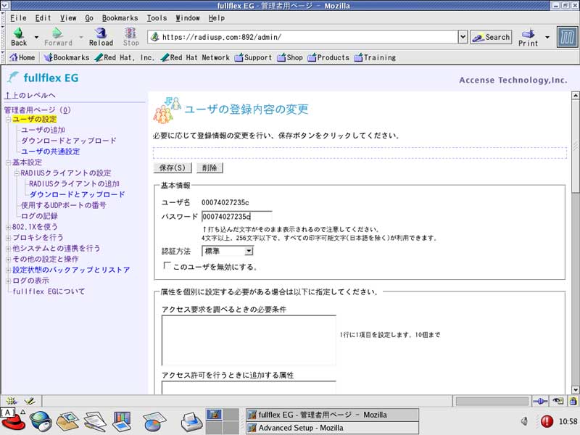The image size is (580, 435).
Task: Collapse the ユーザの設定 tree node
Action: (9, 120)
